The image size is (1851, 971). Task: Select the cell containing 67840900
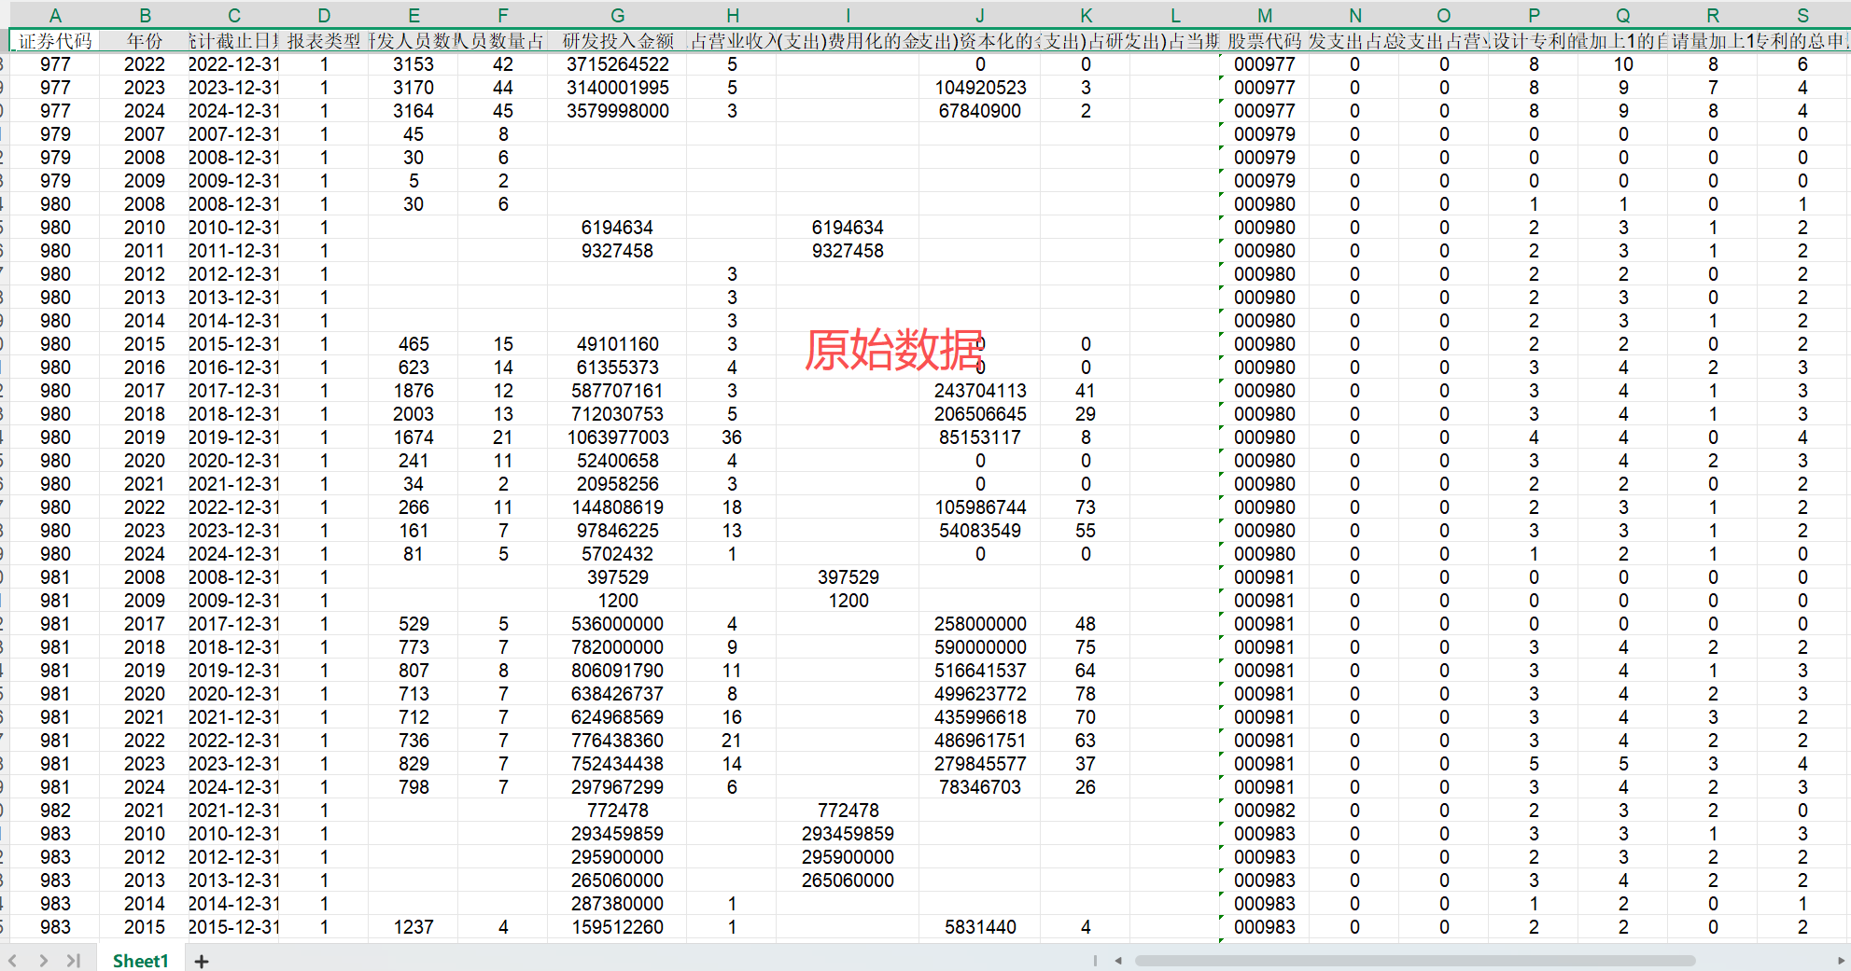[x=980, y=111]
